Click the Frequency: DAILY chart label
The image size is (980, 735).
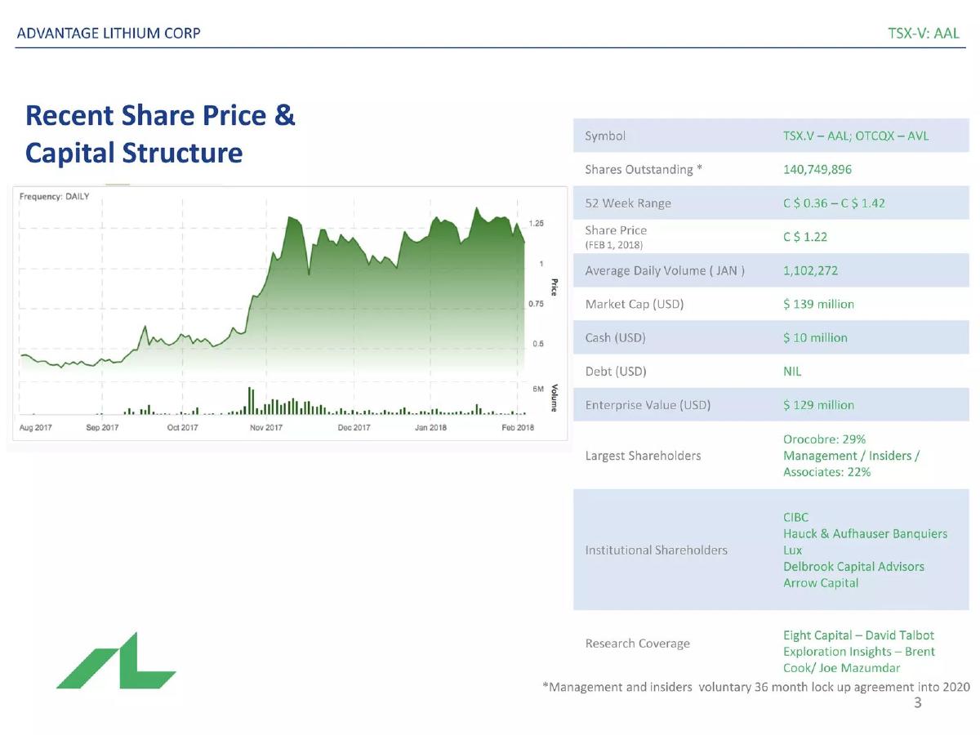pyautogui.click(x=55, y=197)
